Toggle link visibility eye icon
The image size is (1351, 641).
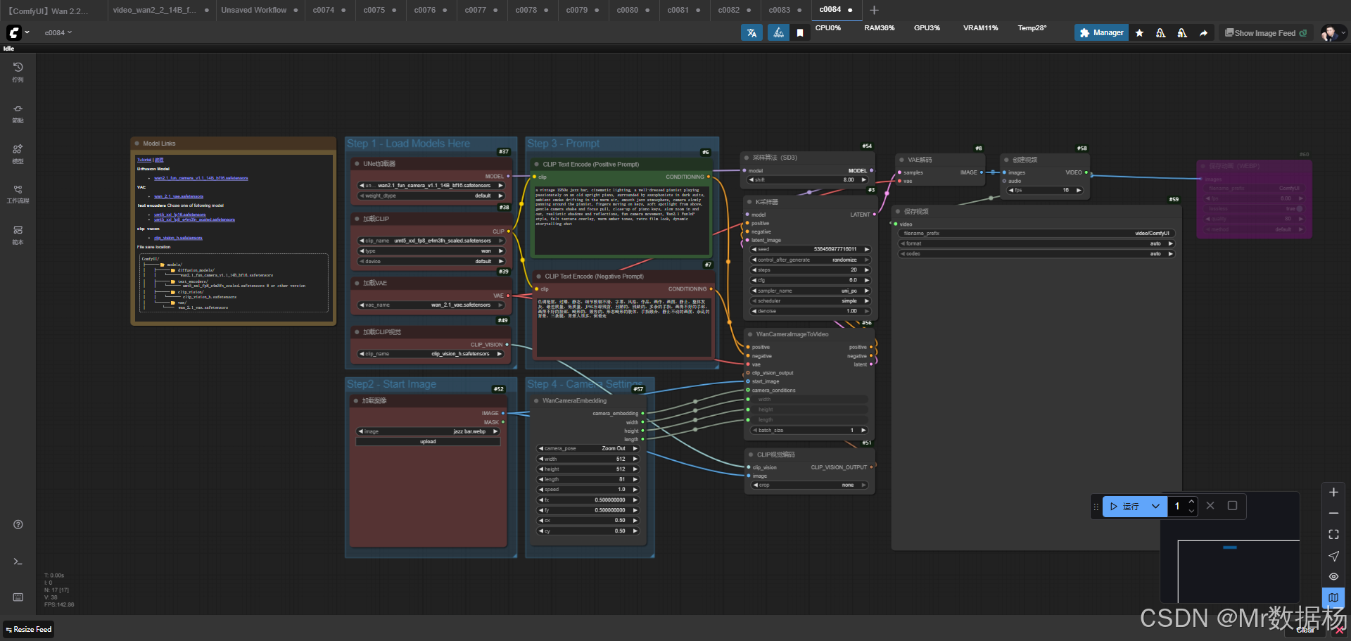[x=1333, y=576]
